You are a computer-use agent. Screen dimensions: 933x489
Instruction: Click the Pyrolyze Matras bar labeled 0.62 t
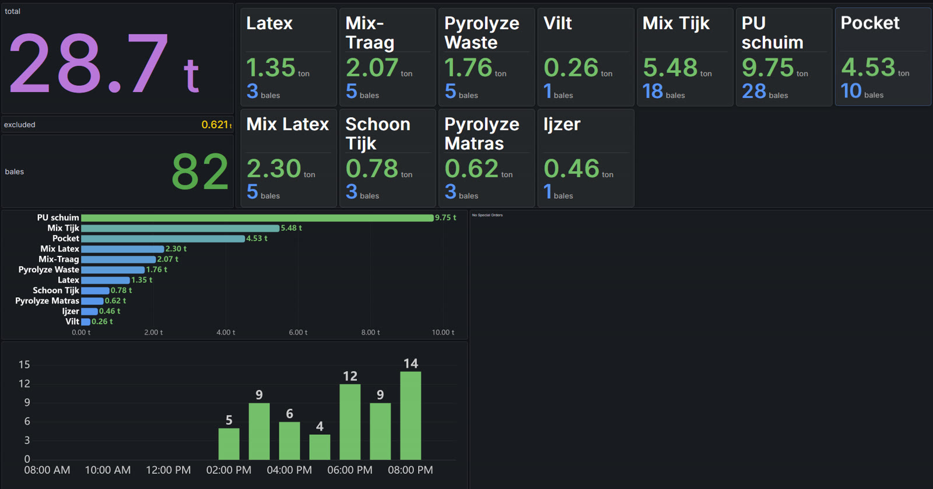click(92, 301)
